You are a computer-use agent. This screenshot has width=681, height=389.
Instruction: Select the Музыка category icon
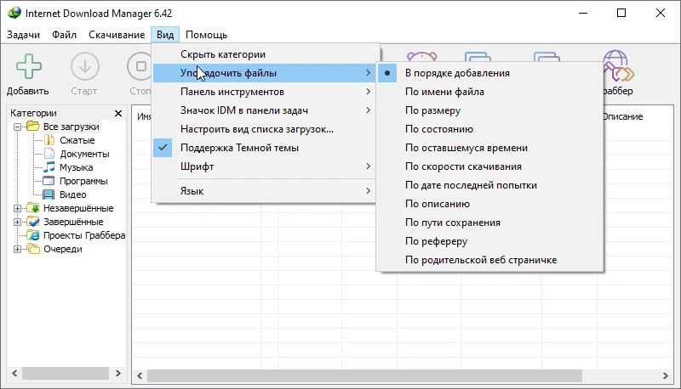[49, 167]
